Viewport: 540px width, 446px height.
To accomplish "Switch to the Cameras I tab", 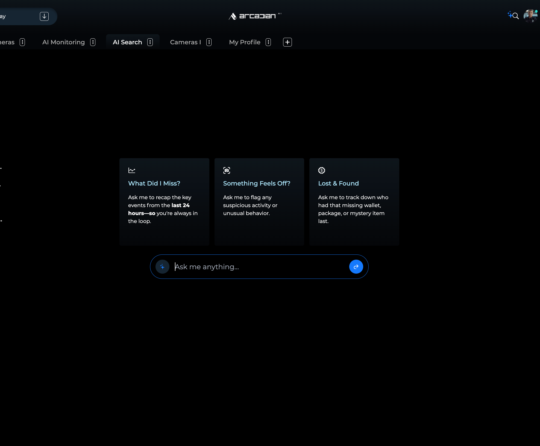I will pyautogui.click(x=185, y=42).
